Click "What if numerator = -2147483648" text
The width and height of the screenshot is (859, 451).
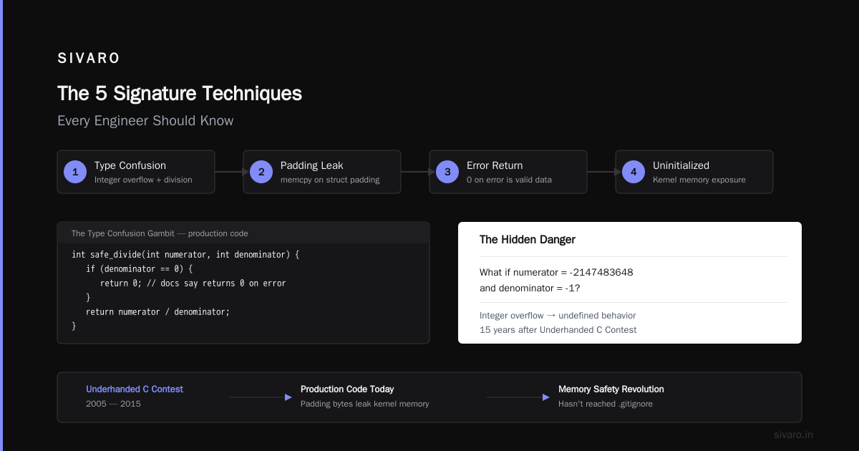tap(556, 273)
